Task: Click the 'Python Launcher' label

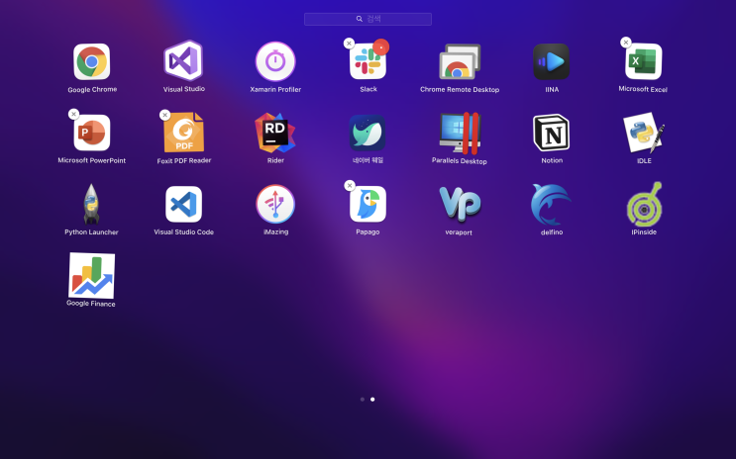Action: click(x=91, y=232)
